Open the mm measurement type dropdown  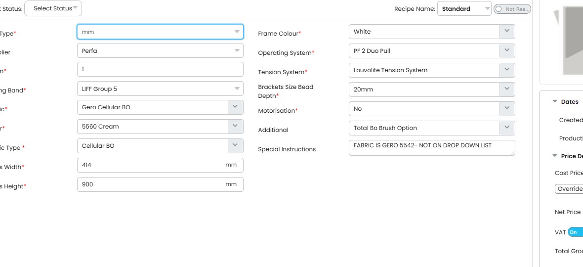(160, 32)
